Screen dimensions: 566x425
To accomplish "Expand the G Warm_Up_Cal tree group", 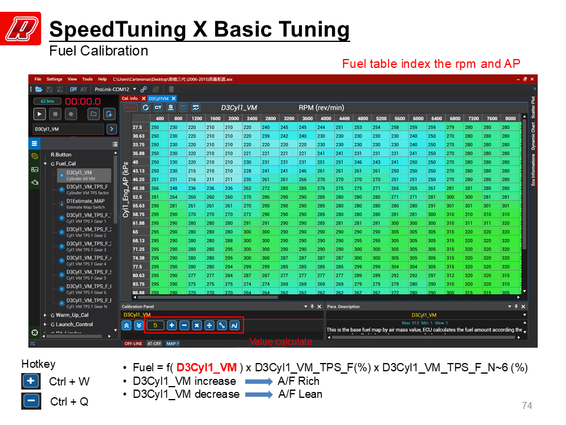I will tap(45, 315).
